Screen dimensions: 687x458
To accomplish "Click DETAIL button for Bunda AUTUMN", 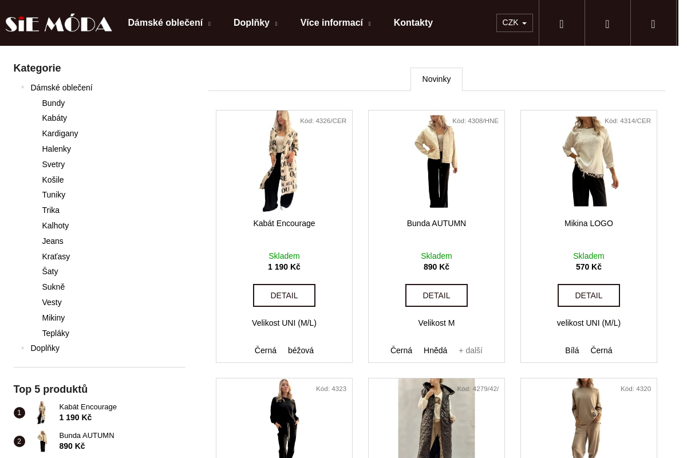I will click(436, 295).
